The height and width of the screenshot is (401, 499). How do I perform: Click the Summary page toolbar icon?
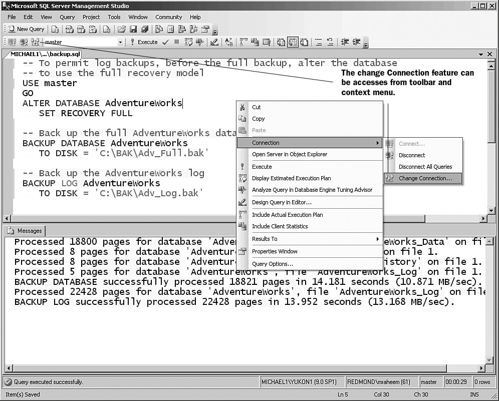click(170, 29)
